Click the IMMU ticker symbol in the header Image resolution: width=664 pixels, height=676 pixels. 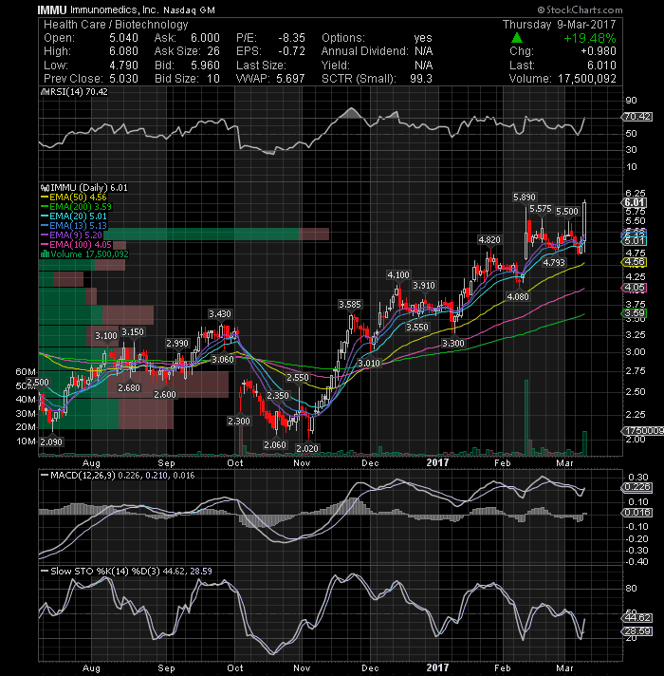point(51,9)
